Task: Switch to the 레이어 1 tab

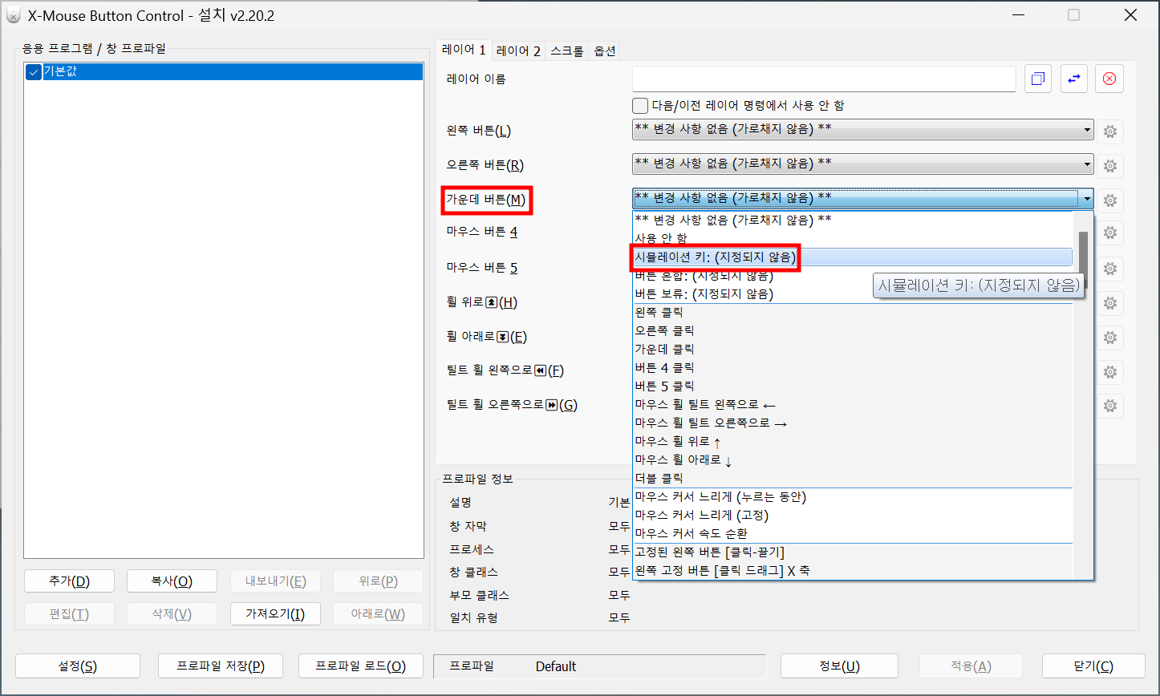Action: (464, 51)
